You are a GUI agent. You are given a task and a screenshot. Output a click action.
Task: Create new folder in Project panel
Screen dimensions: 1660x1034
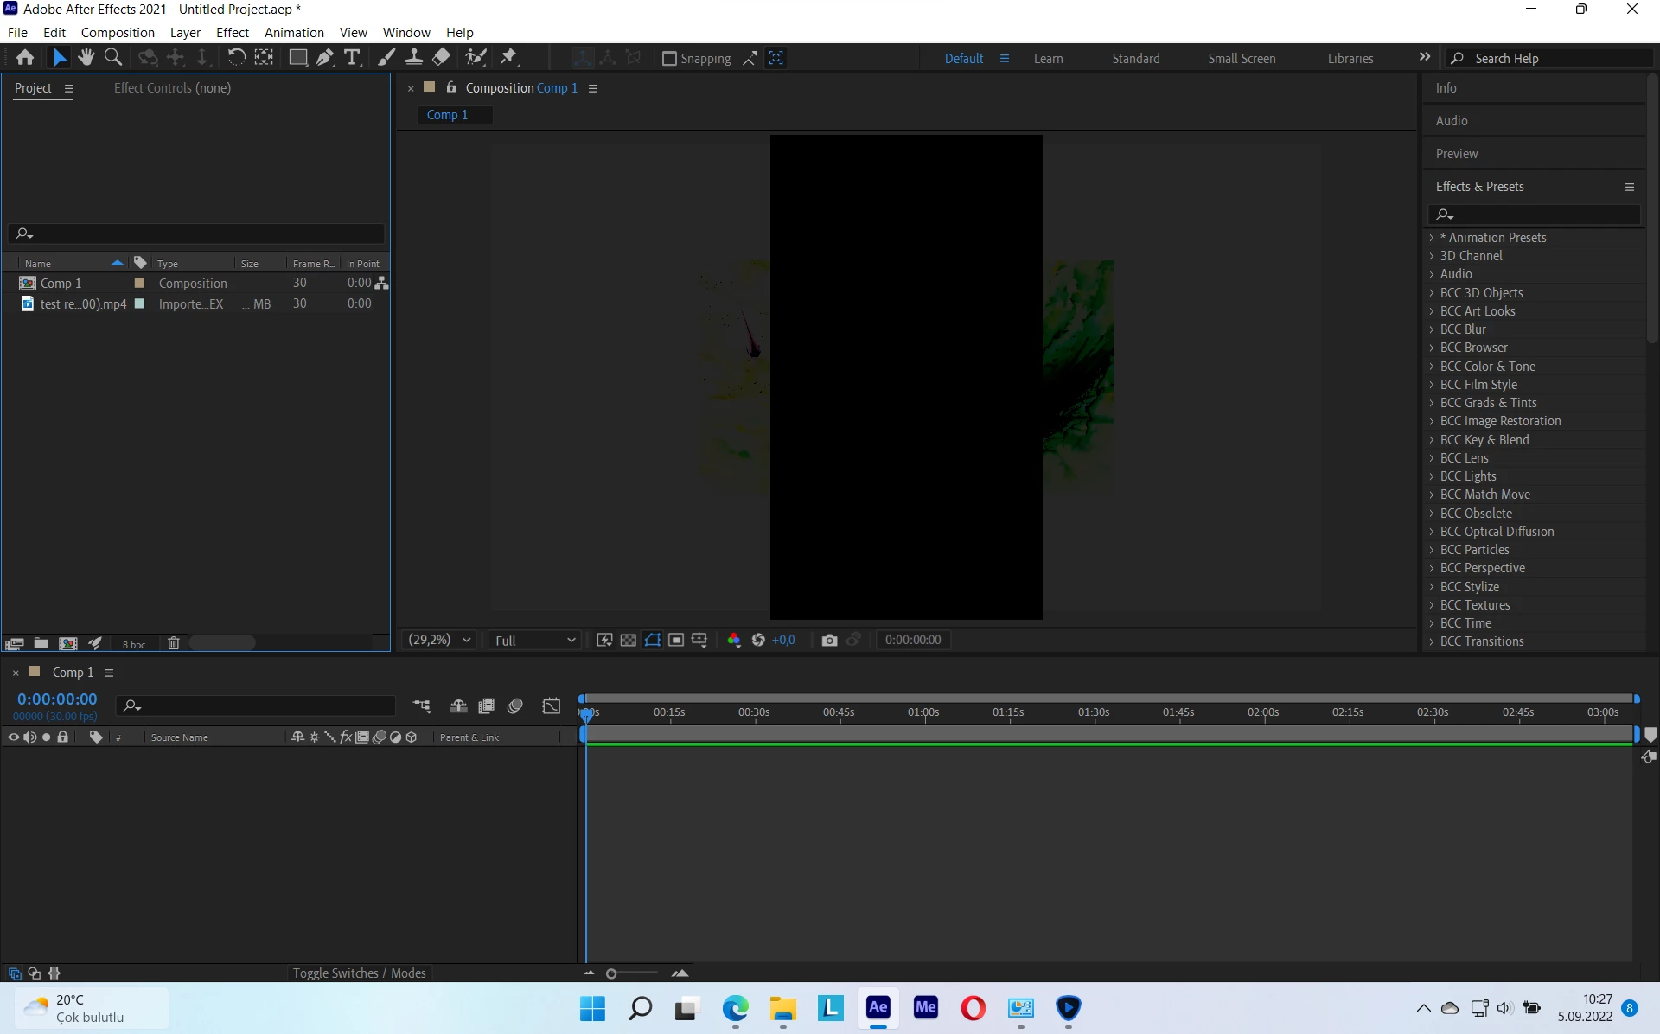tap(41, 643)
